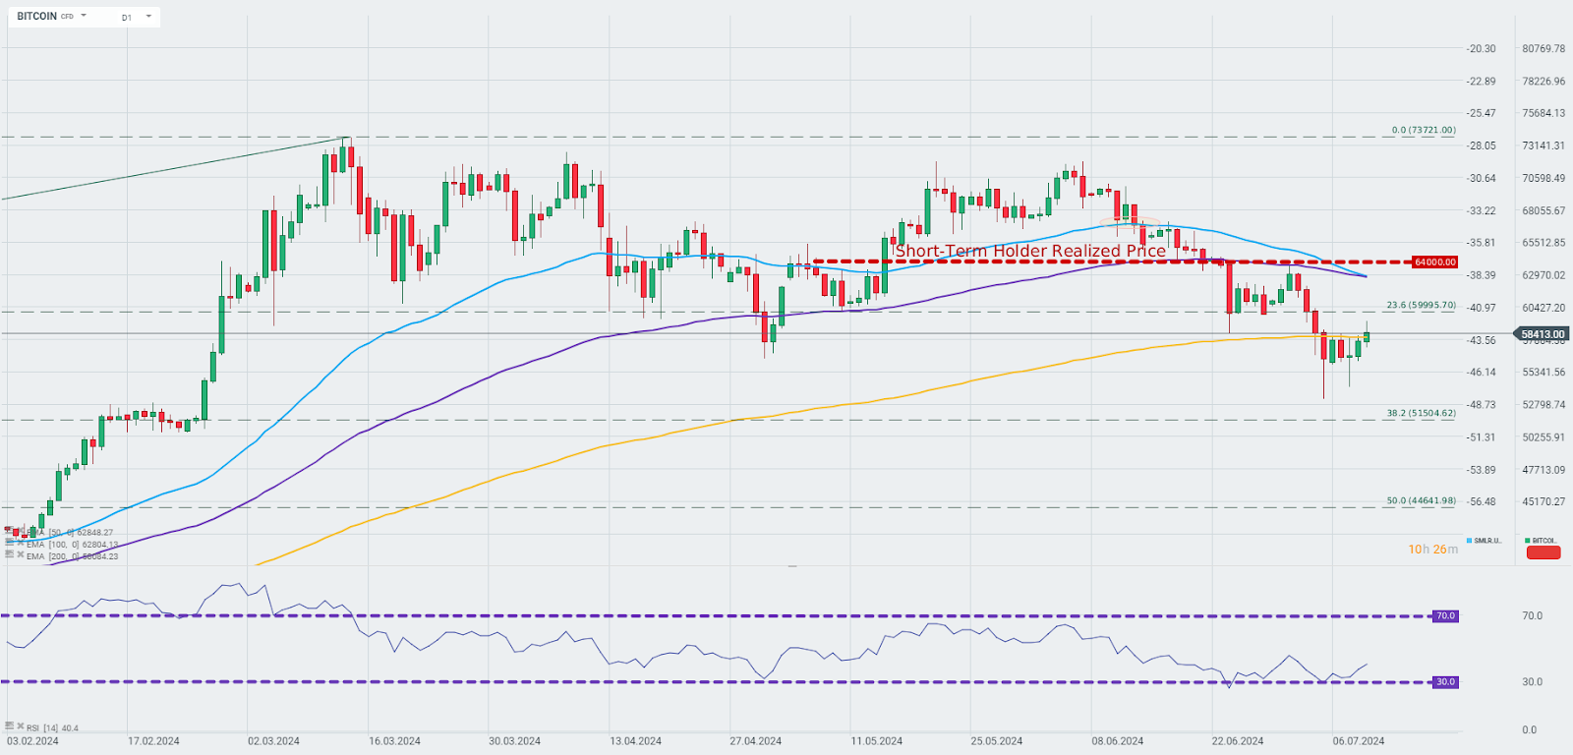Click the BITCOIN symbol name
This screenshot has height=755, width=1573.
(x=37, y=16)
